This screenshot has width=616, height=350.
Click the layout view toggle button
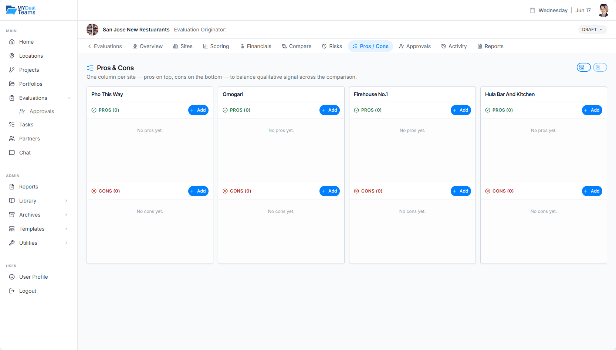pyautogui.click(x=584, y=67)
